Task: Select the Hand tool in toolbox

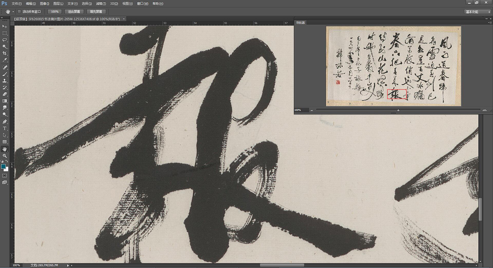Action: [5, 149]
